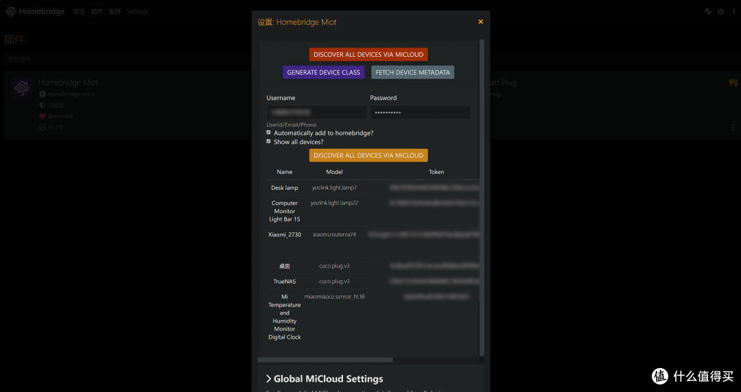Image resolution: width=741 pixels, height=392 pixels.
Task: Click the xiaomi.router.ra74 model cell
Action: [334, 234]
